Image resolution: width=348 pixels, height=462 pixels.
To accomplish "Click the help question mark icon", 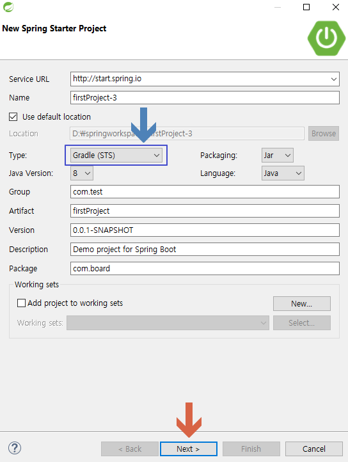I will pyautogui.click(x=15, y=448).
